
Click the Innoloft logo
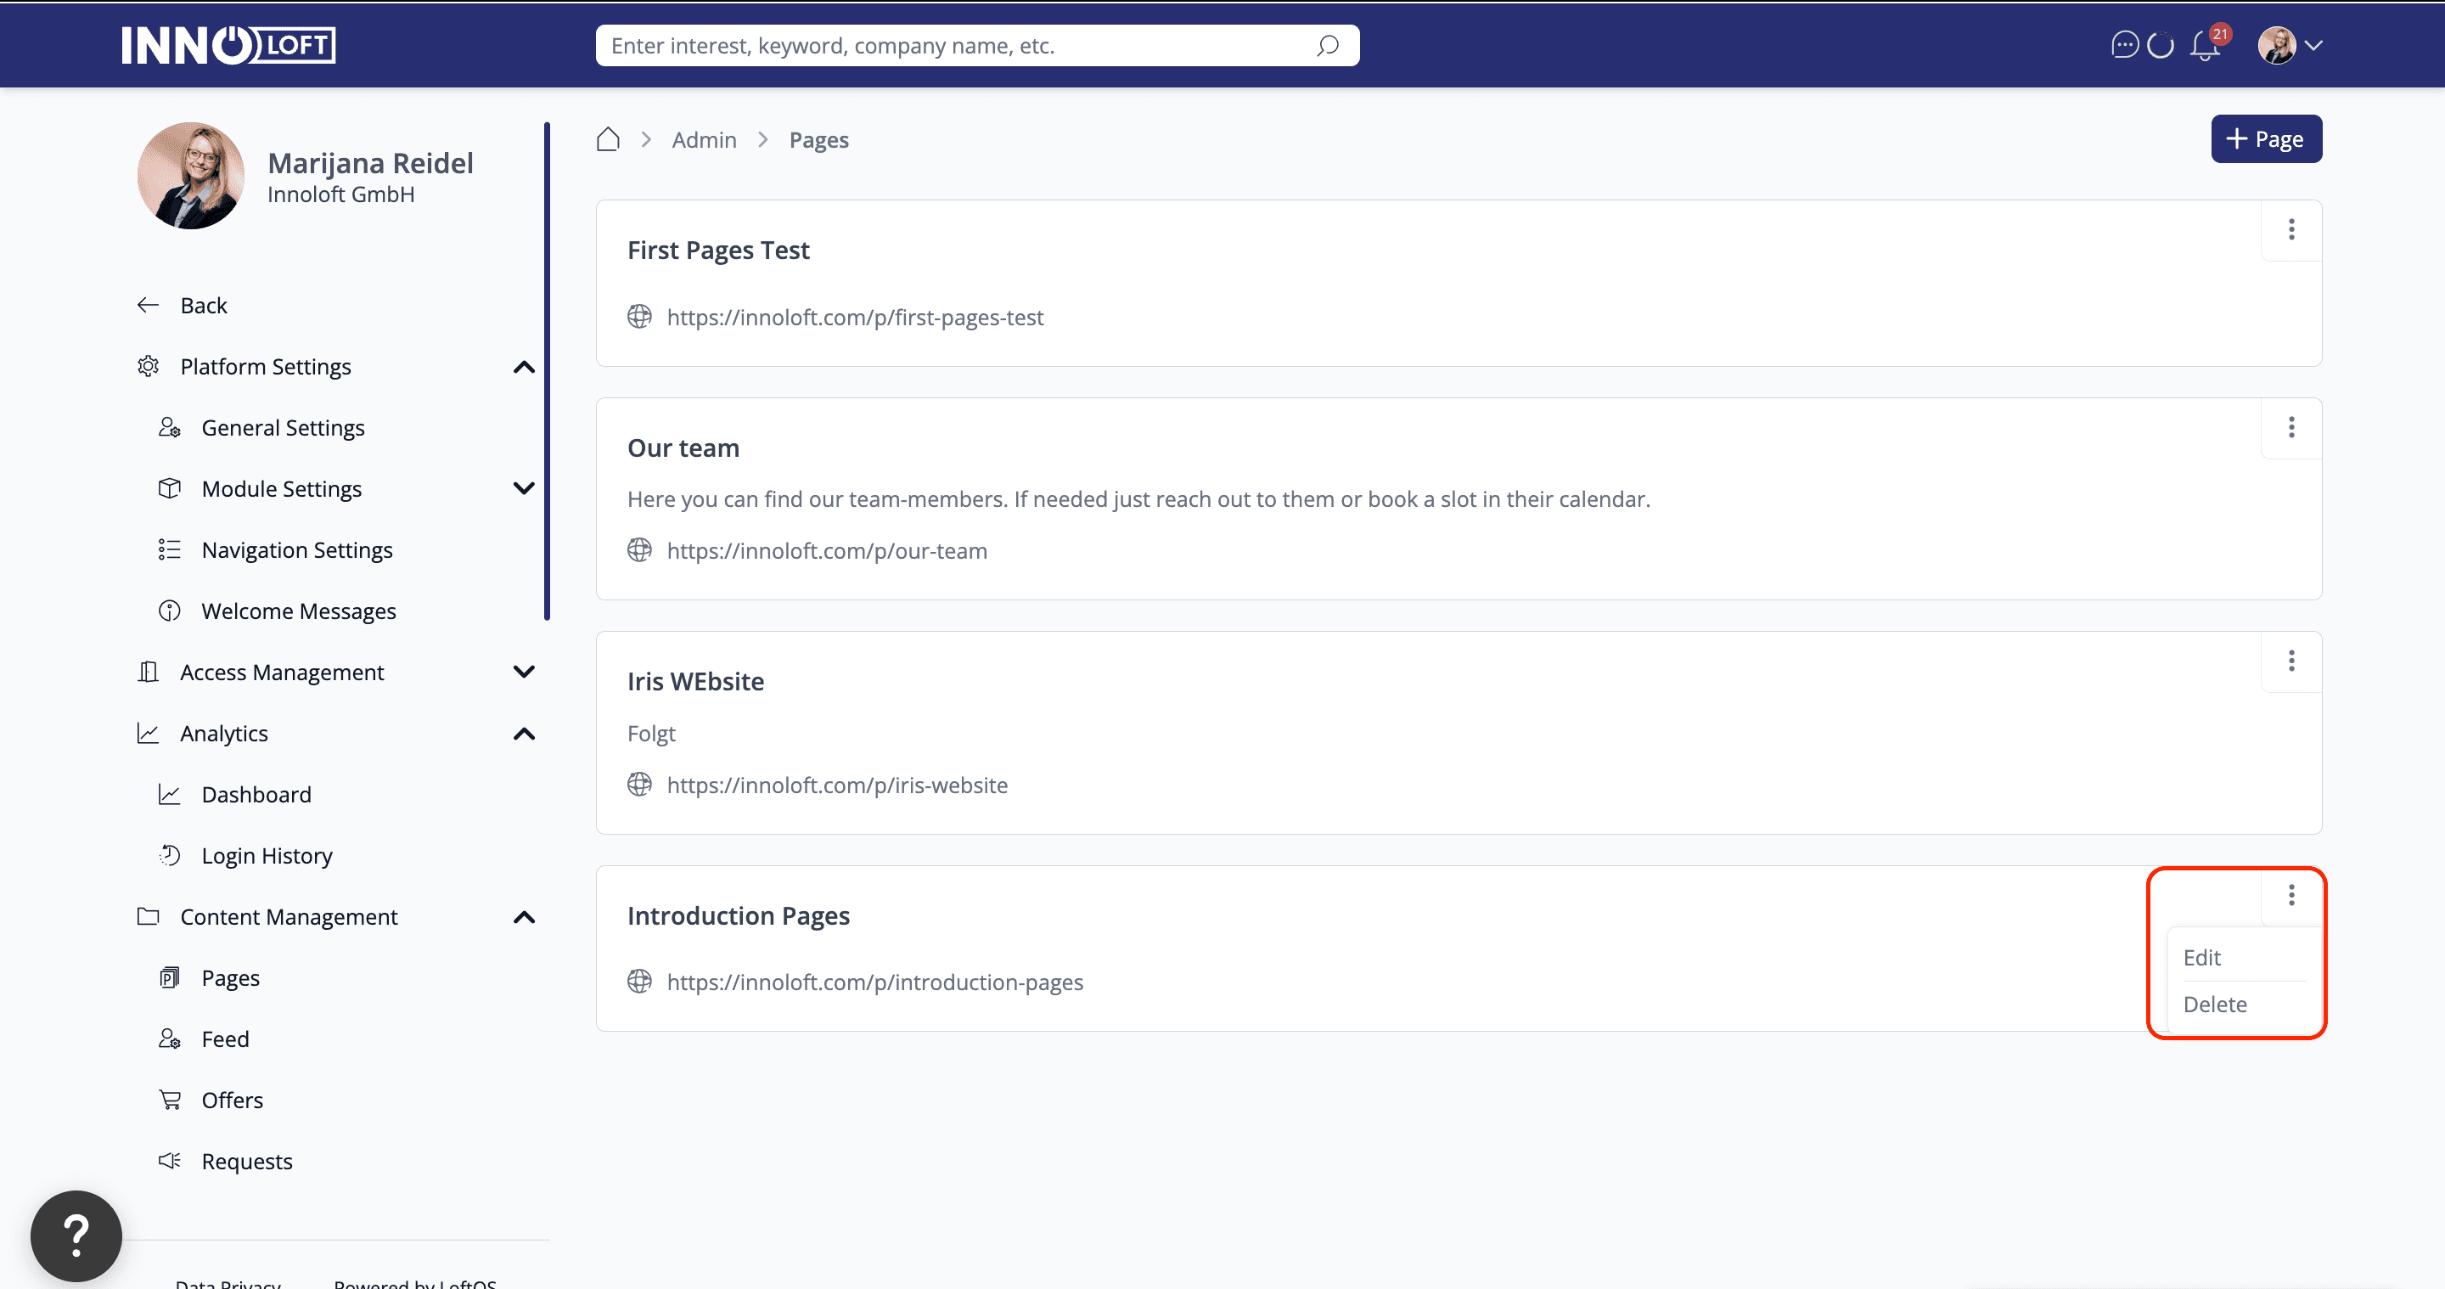pyautogui.click(x=228, y=46)
